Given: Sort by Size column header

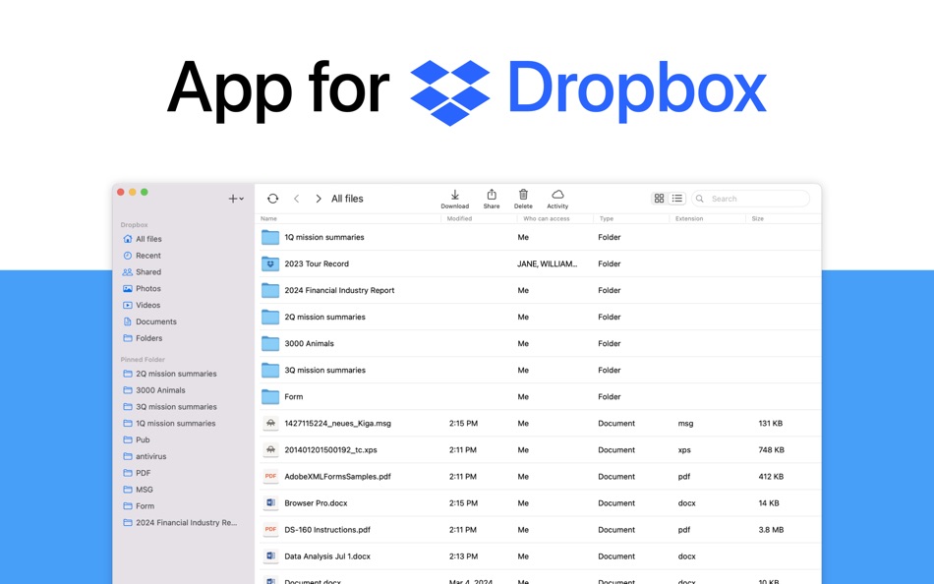Looking at the screenshot, I should click(x=758, y=218).
